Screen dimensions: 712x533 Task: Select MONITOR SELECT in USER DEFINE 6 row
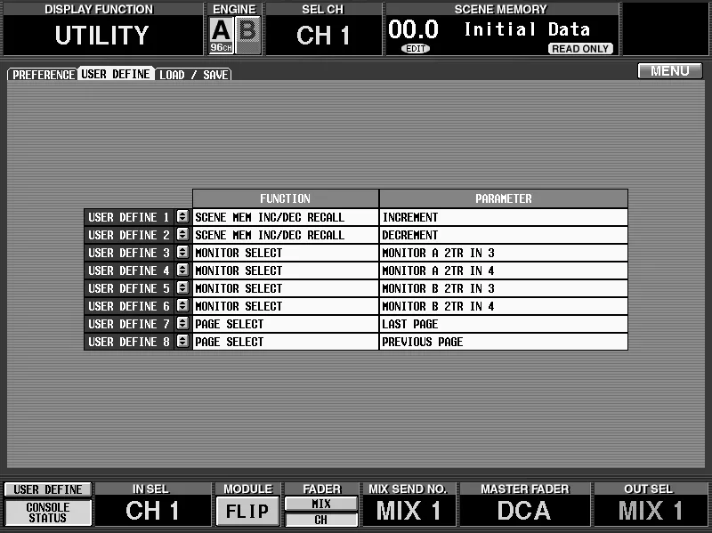(x=286, y=306)
